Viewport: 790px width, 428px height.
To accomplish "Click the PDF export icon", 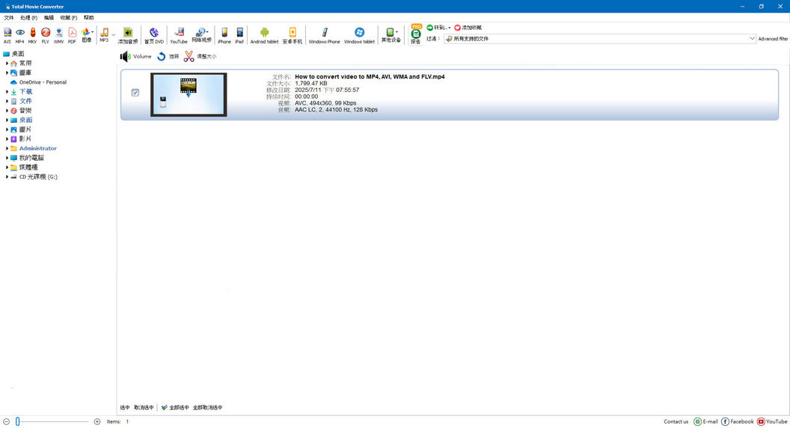I will [x=72, y=35].
